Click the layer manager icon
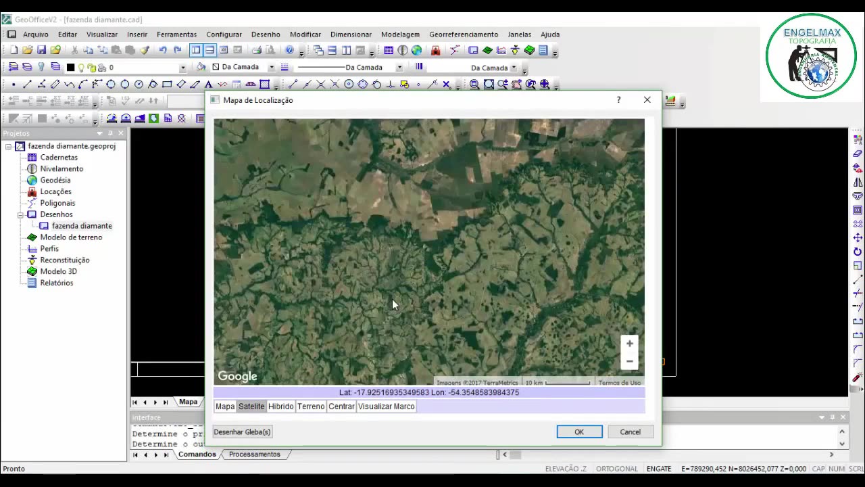 click(x=14, y=67)
